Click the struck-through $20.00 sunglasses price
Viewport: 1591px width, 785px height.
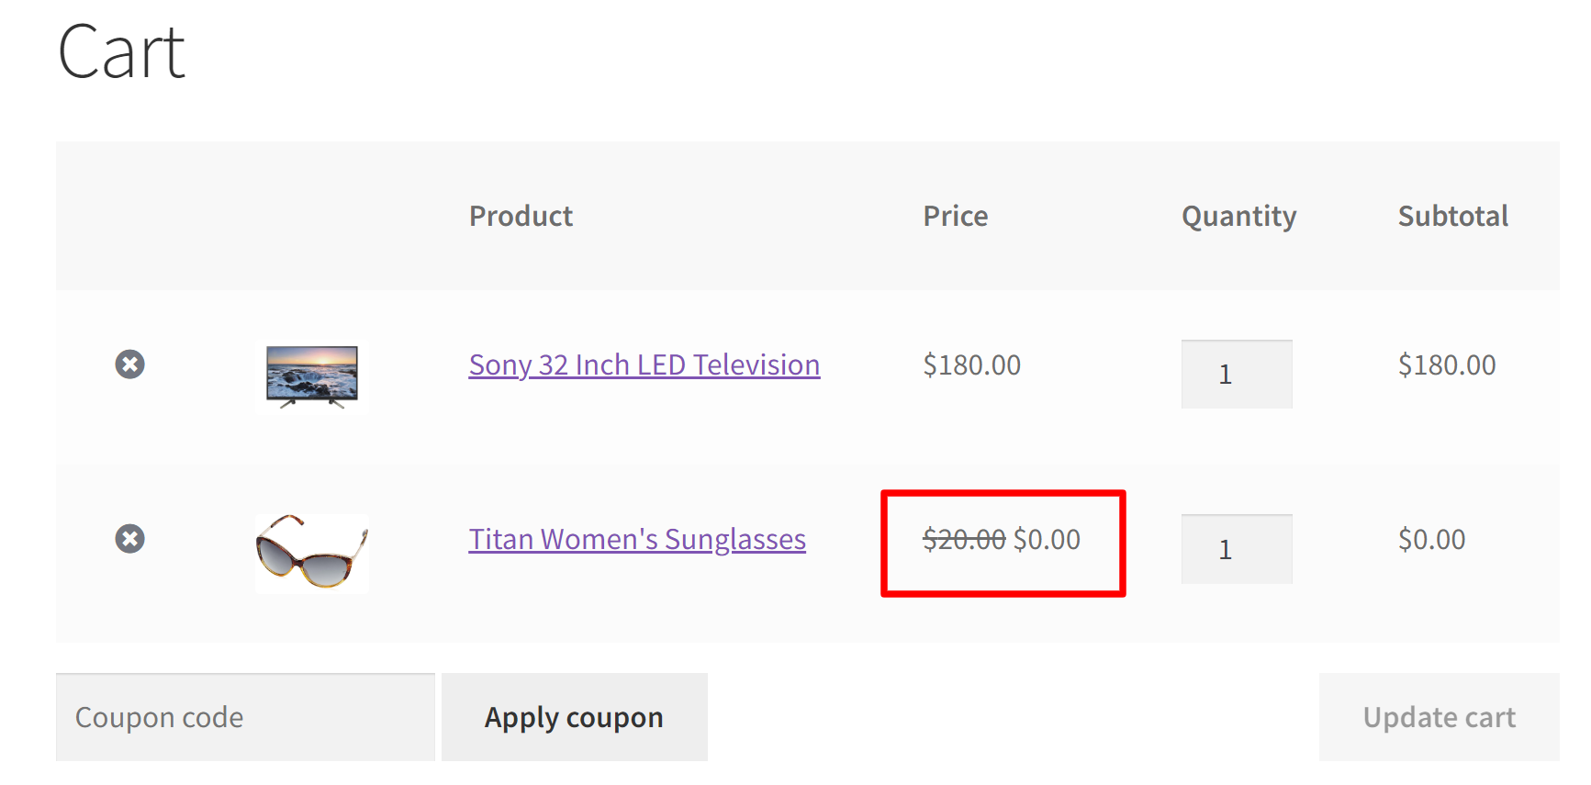point(964,540)
